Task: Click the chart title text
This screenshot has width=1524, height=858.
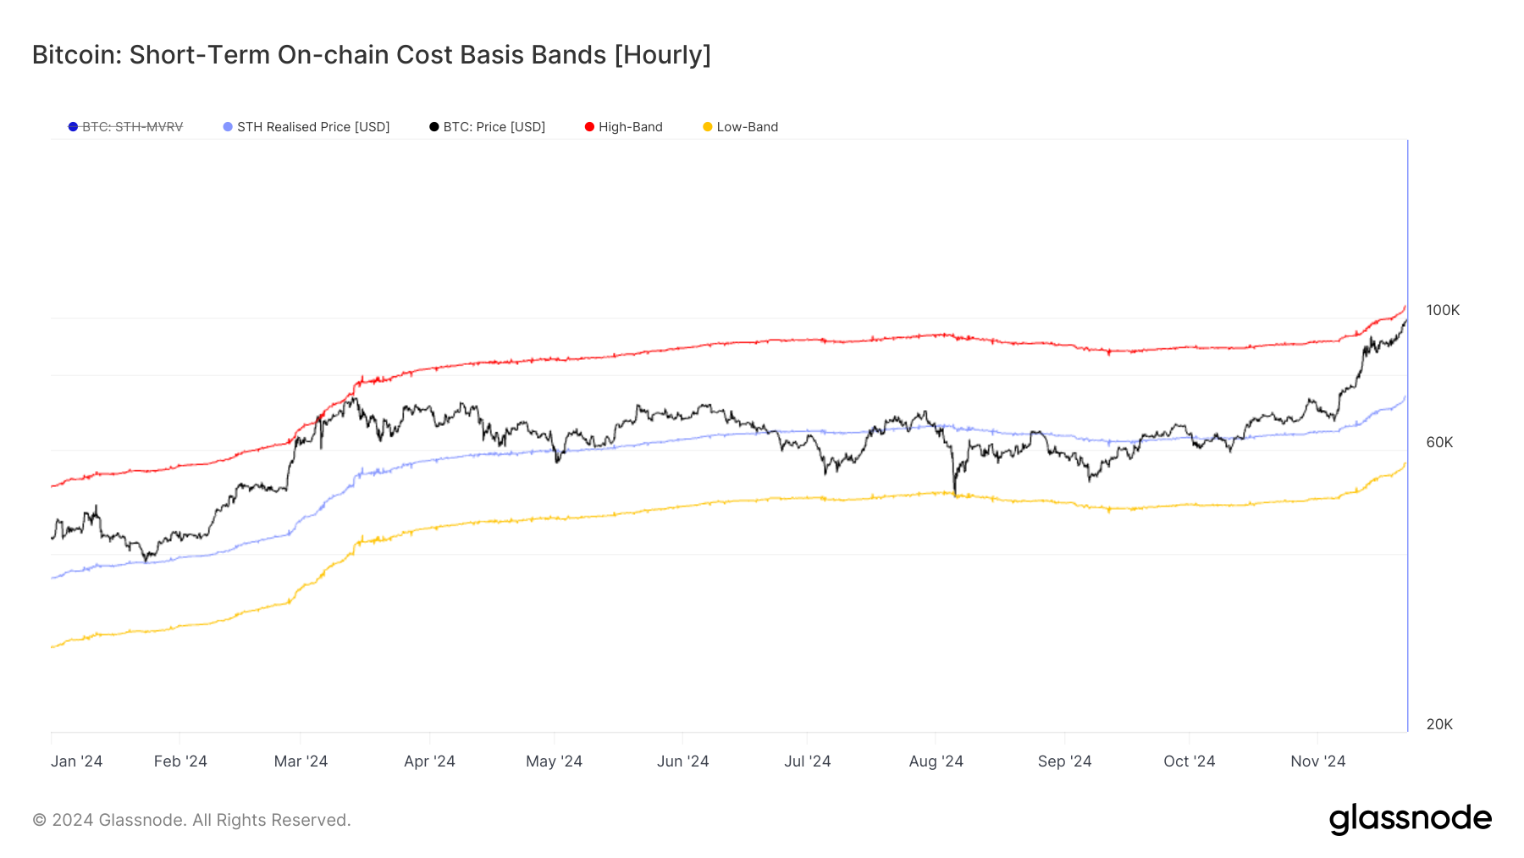Action: coord(371,55)
